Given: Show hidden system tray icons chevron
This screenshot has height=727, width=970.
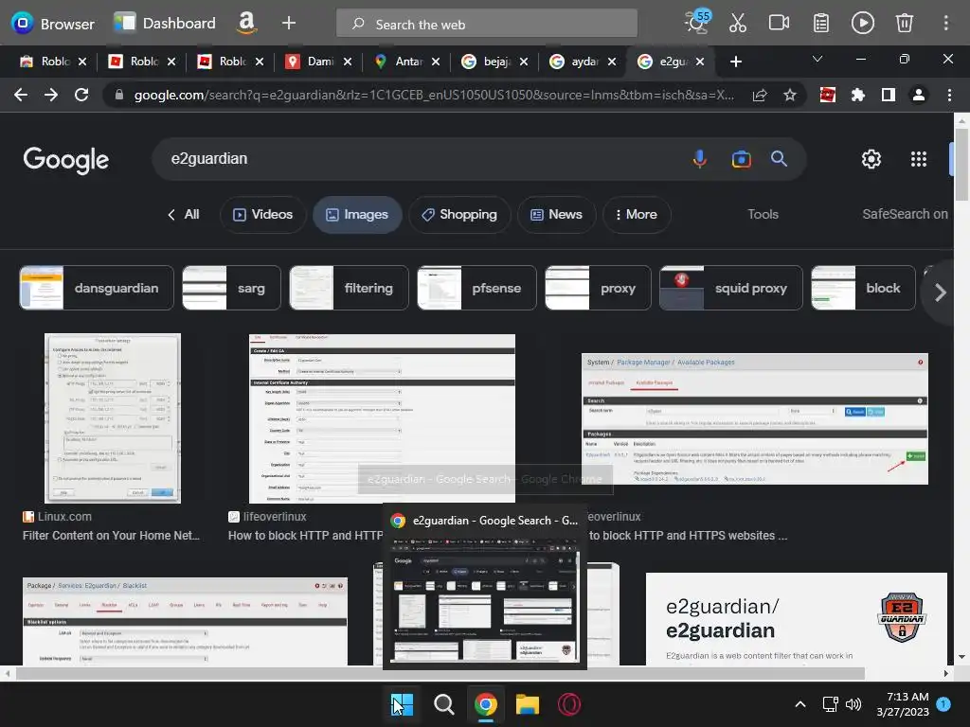Looking at the screenshot, I should (x=799, y=704).
